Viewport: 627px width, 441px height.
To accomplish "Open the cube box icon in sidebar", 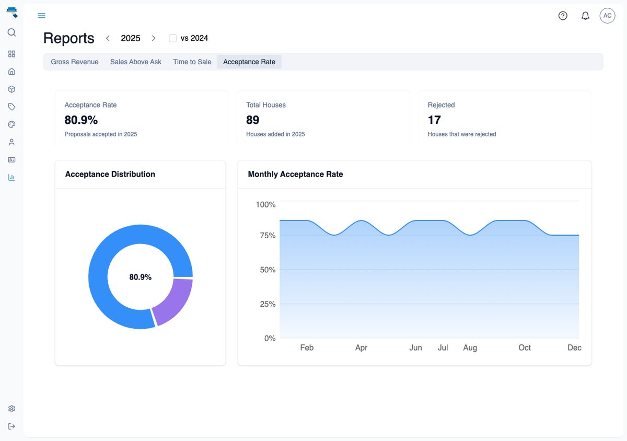I will point(11,89).
